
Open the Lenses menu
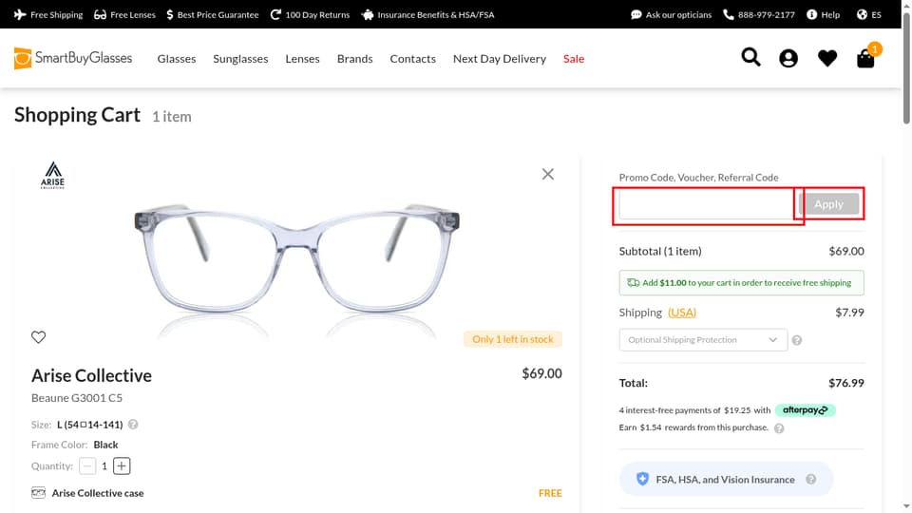(302, 59)
